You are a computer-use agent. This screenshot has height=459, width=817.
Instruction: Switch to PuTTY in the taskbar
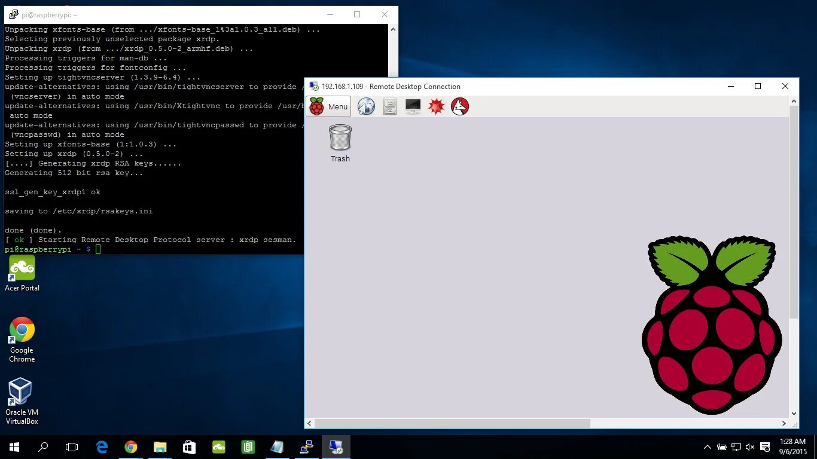(x=306, y=446)
